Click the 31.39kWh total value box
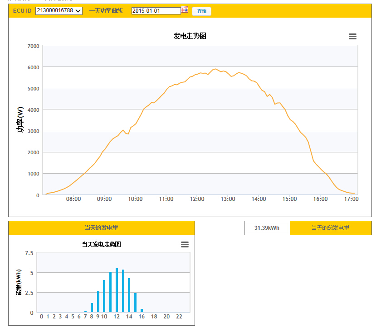381x332 pixels. [267, 228]
